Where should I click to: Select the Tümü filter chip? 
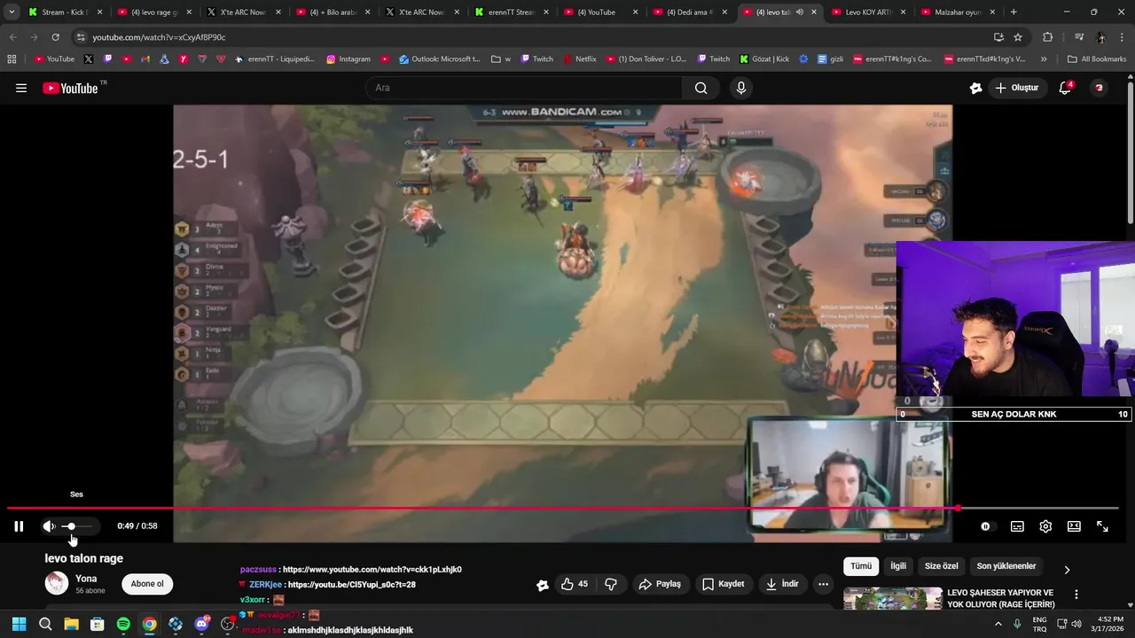coord(861,566)
